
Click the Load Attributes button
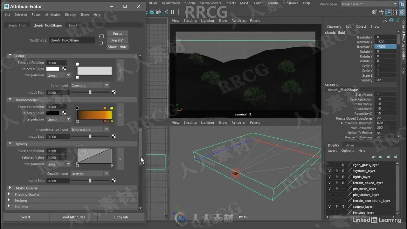(x=73, y=217)
